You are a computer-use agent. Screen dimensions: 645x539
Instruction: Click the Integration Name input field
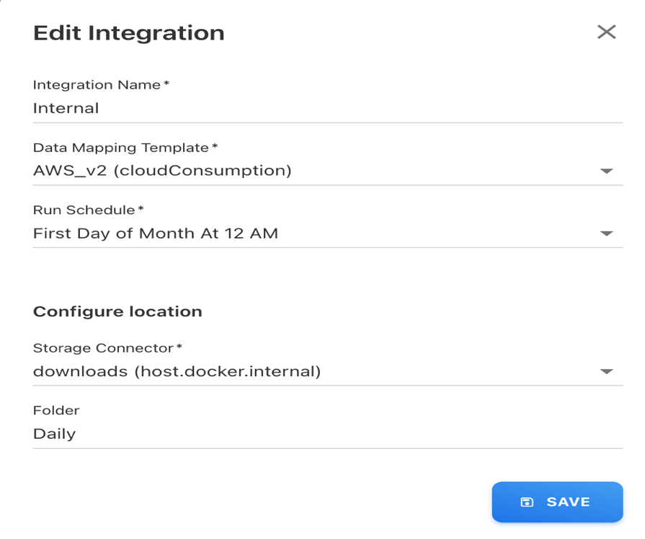coord(328,109)
